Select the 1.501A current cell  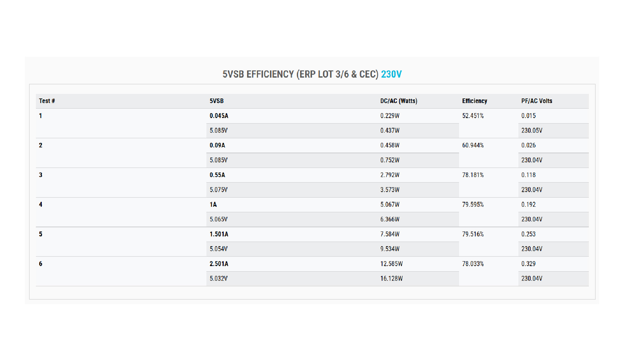[219, 234]
